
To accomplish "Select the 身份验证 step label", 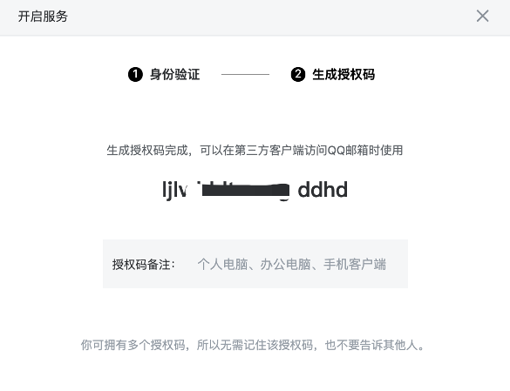I will [174, 74].
